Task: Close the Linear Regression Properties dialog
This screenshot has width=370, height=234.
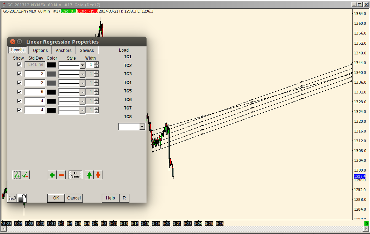Action: (13, 41)
